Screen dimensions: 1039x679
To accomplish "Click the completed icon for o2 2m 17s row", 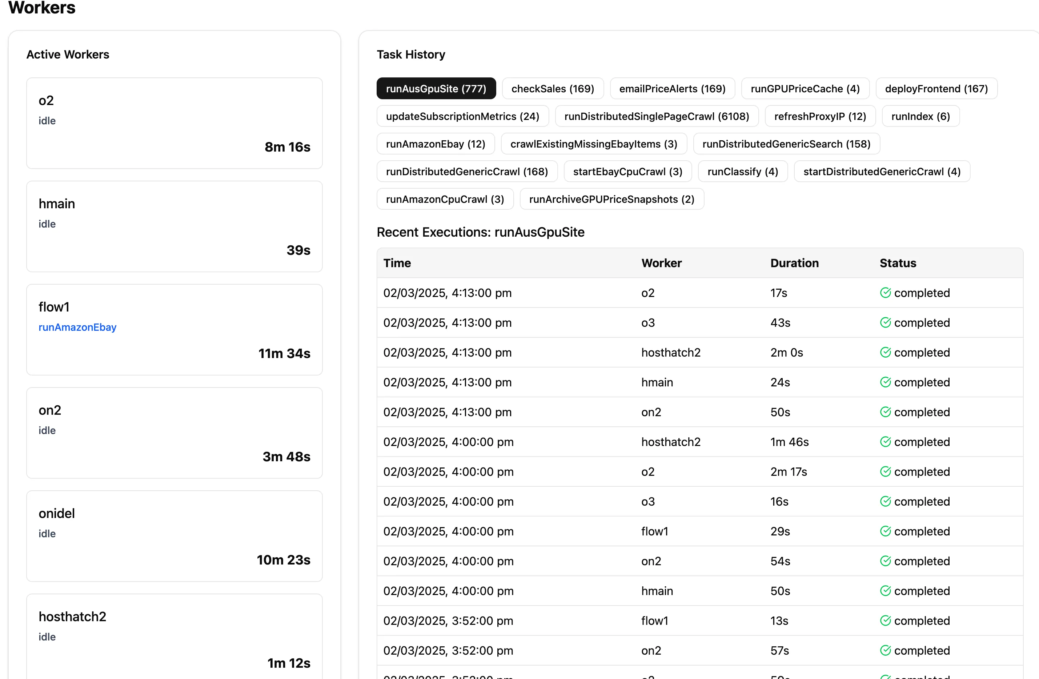I will [x=886, y=472].
